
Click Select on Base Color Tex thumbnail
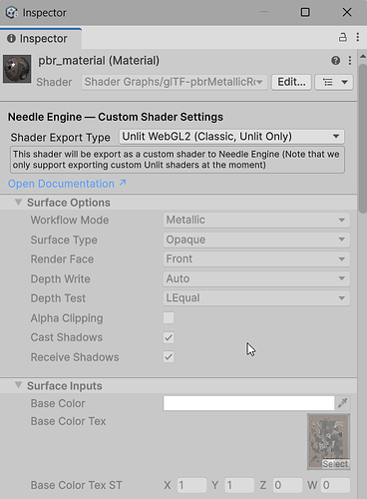pyautogui.click(x=335, y=464)
